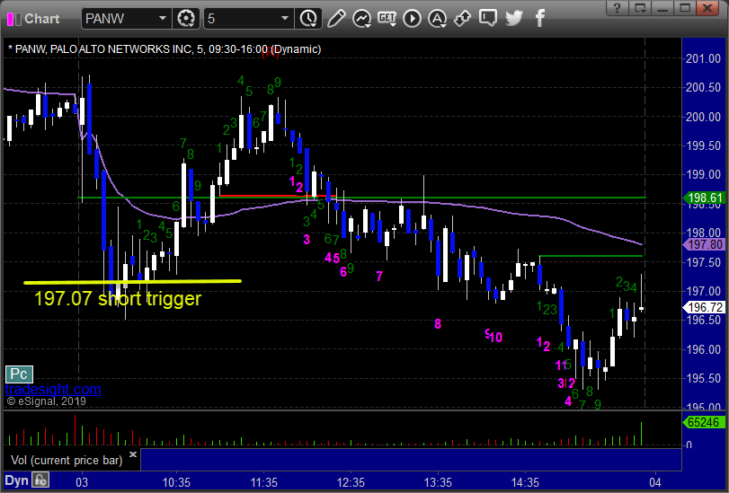This screenshot has height=493, width=729.
Task: Click the 201.00 price axis label
Action: pyautogui.click(x=703, y=58)
